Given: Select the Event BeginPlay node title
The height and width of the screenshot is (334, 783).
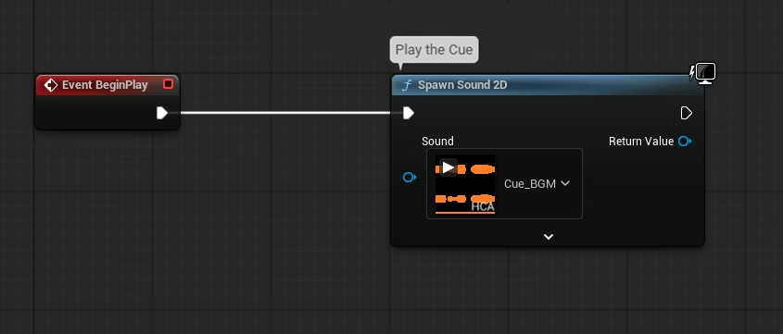Looking at the screenshot, I should click(x=105, y=85).
